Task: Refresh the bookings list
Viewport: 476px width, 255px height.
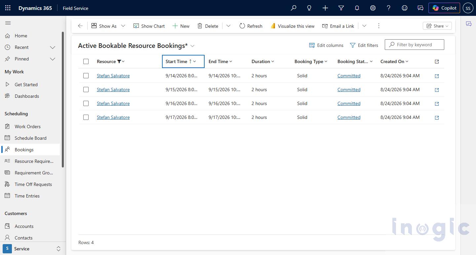Action: (251, 26)
